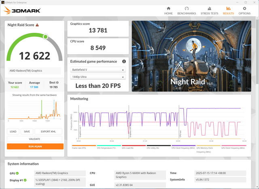This screenshot has width=259, height=189.
Task: Click the Benchmarks gauge icon
Action: pyautogui.click(x=187, y=8)
